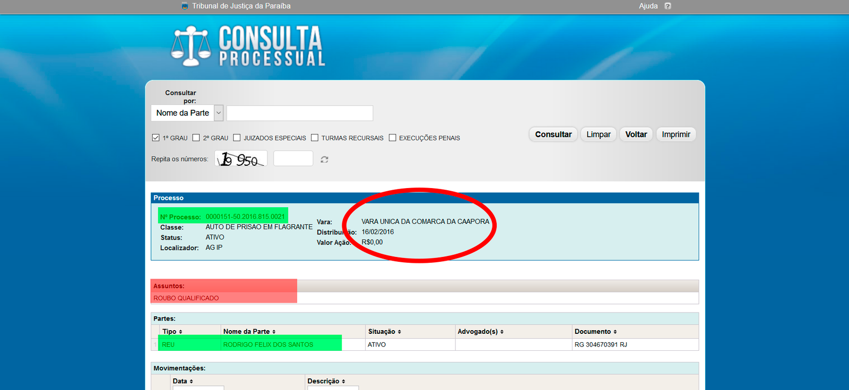Check the JUIZADOS ESPECIAIS option

237,138
